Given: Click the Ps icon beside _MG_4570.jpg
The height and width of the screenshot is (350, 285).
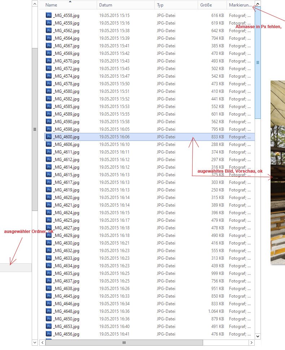Looking at the screenshot, I should [x=49, y=61].
